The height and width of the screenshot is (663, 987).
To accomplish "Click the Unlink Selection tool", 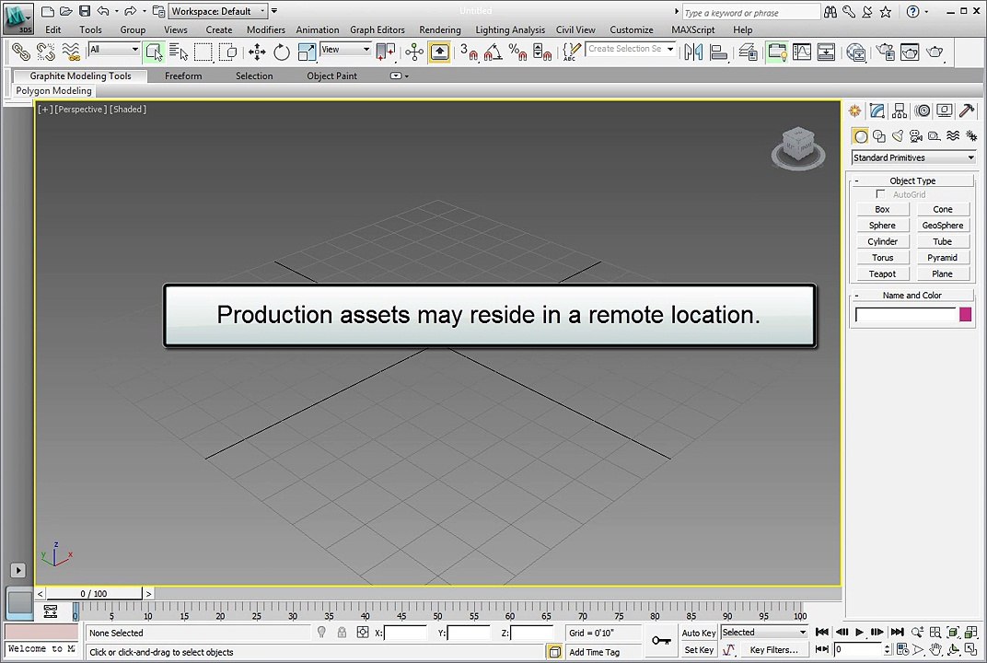I will [x=46, y=52].
